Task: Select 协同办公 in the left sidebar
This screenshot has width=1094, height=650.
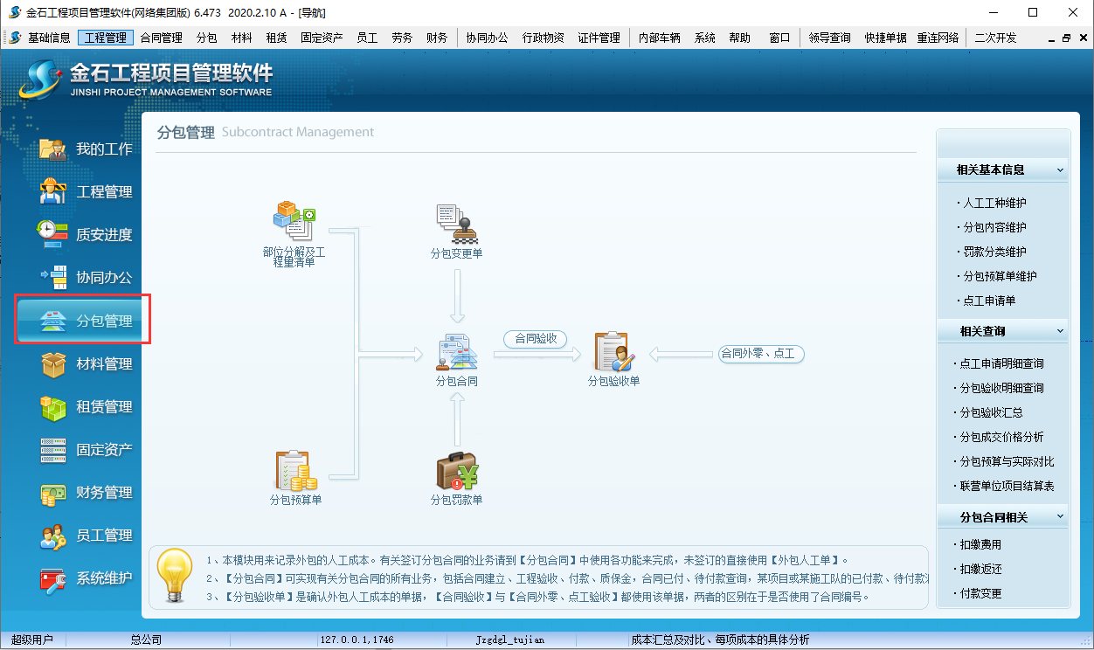Action: (86, 277)
